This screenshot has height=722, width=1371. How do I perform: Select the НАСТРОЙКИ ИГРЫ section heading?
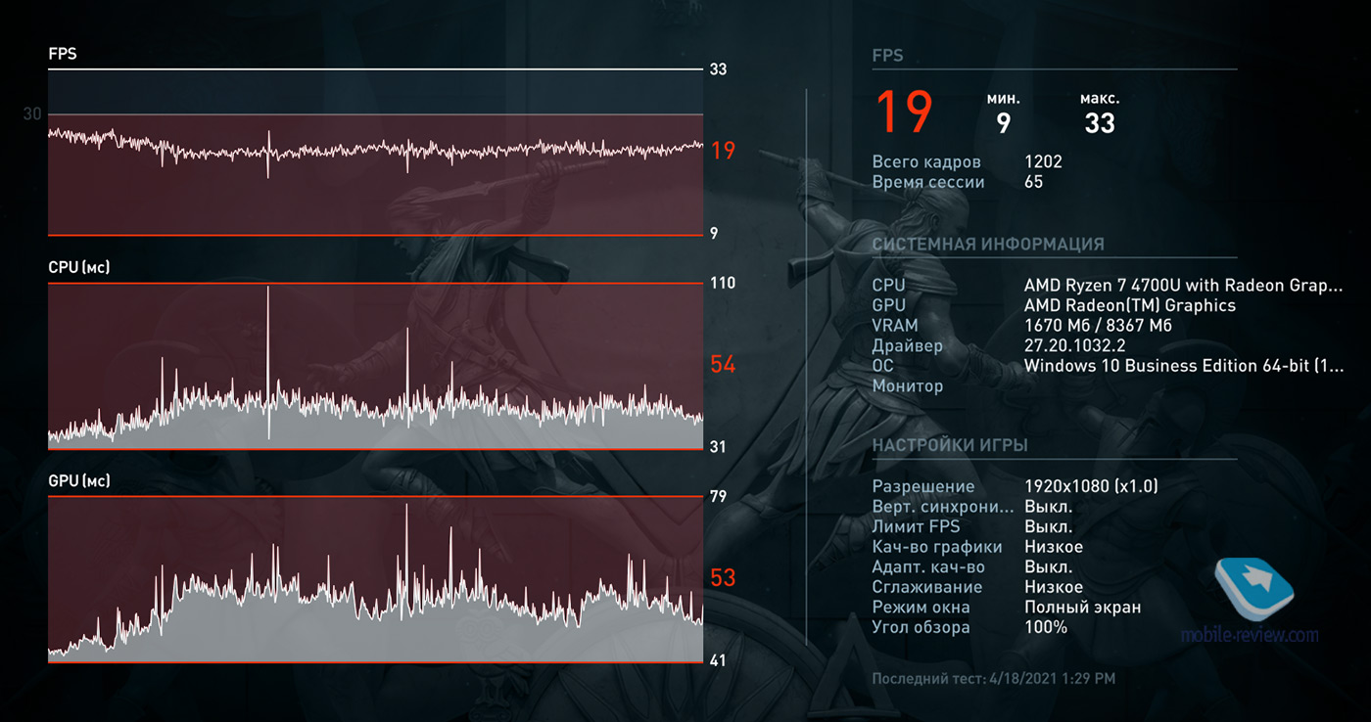click(x=950, y=446)
